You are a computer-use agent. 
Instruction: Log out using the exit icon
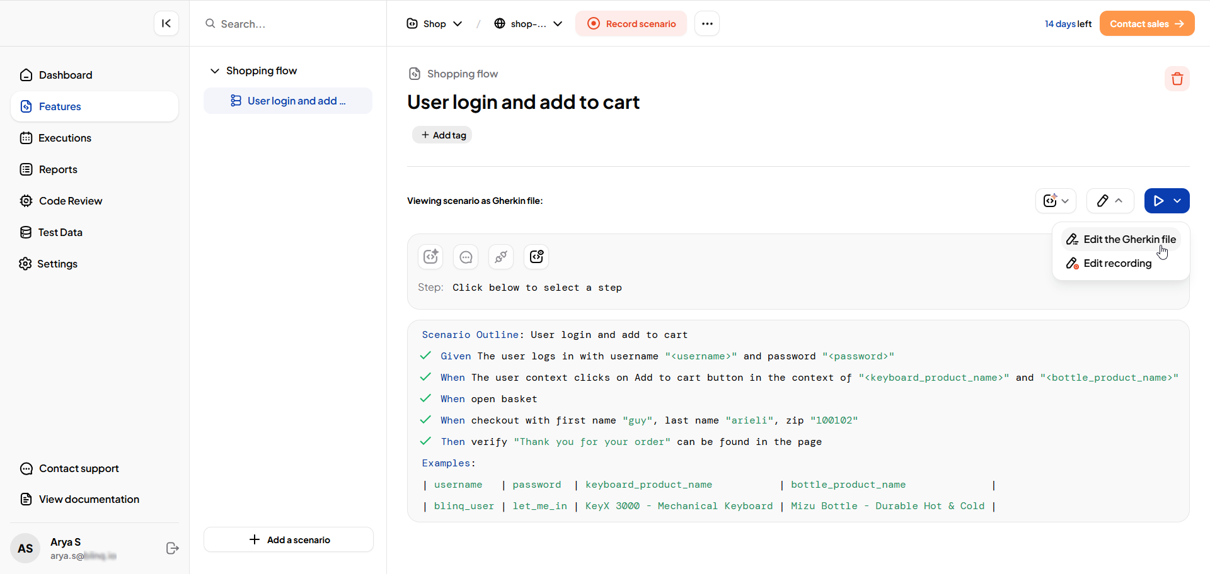tap(172, 548)
